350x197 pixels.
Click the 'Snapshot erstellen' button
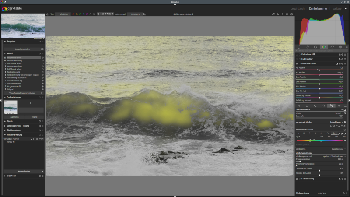coord(22,49)
